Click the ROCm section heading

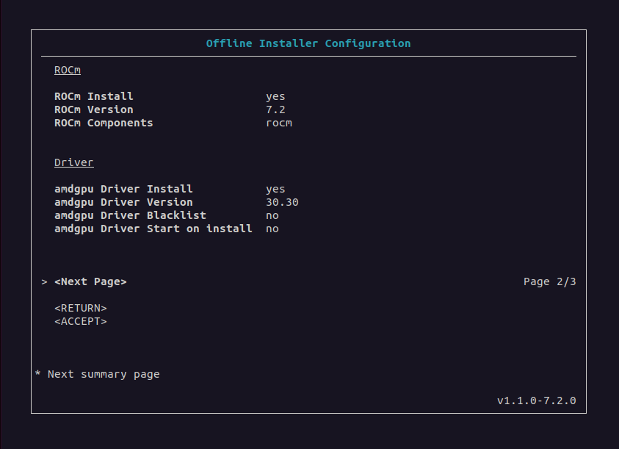pyautogui.click(x=67, y=70)
